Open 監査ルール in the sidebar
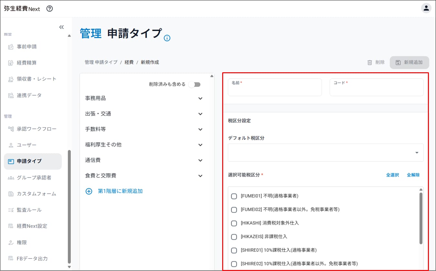The height and width of the screenshot is (271, 436). (x=29, y=210)
